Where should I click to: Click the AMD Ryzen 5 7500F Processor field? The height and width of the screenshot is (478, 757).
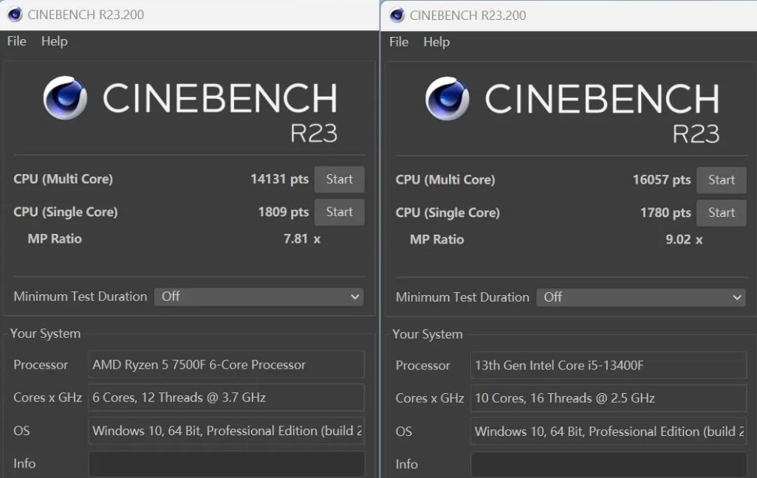point(226,364)
